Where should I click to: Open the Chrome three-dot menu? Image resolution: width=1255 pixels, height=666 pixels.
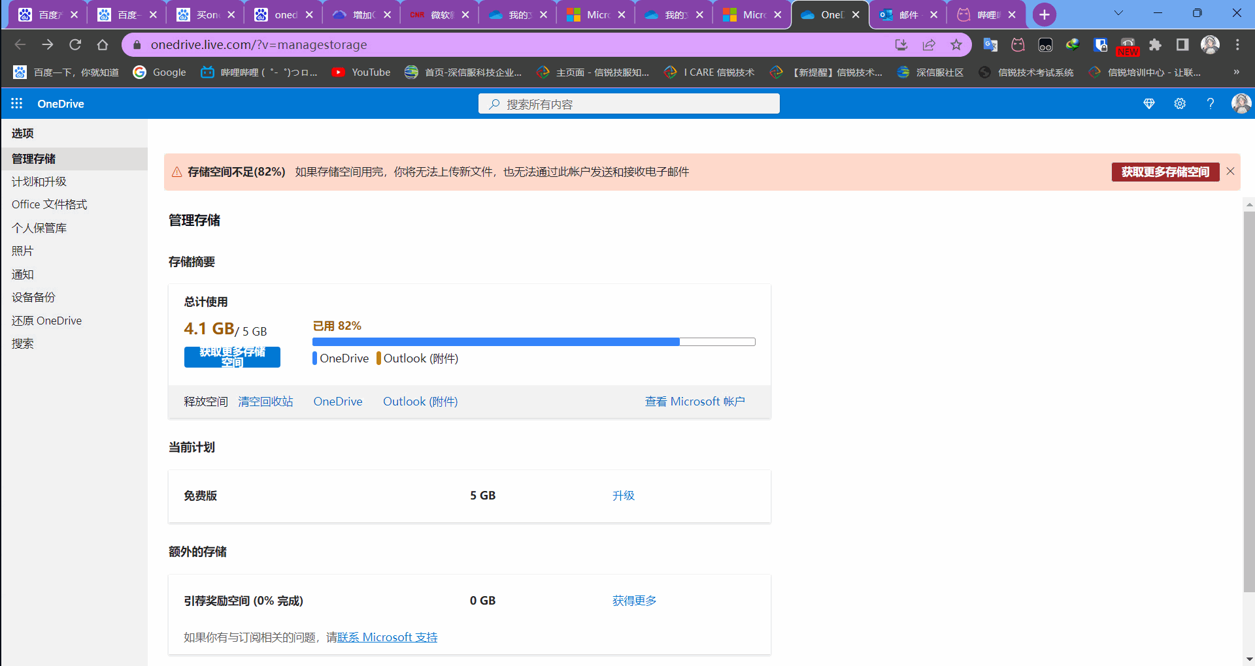point(1237,44)
